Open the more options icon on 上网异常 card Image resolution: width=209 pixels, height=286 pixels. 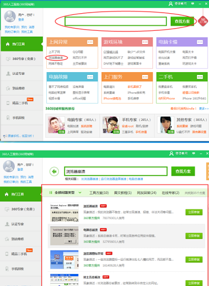click(x=90, y=42)
